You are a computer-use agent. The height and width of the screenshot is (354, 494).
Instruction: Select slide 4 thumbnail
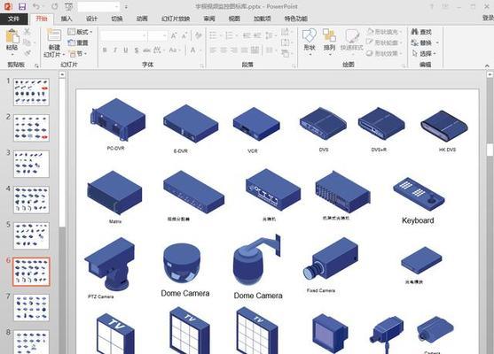coord(31,200)
